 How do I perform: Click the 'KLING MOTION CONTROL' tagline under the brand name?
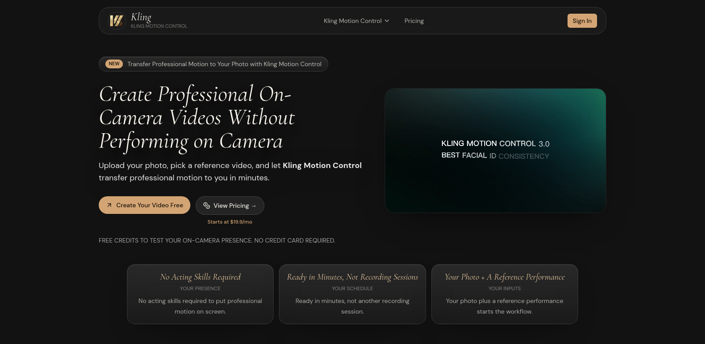coord(159,26)
